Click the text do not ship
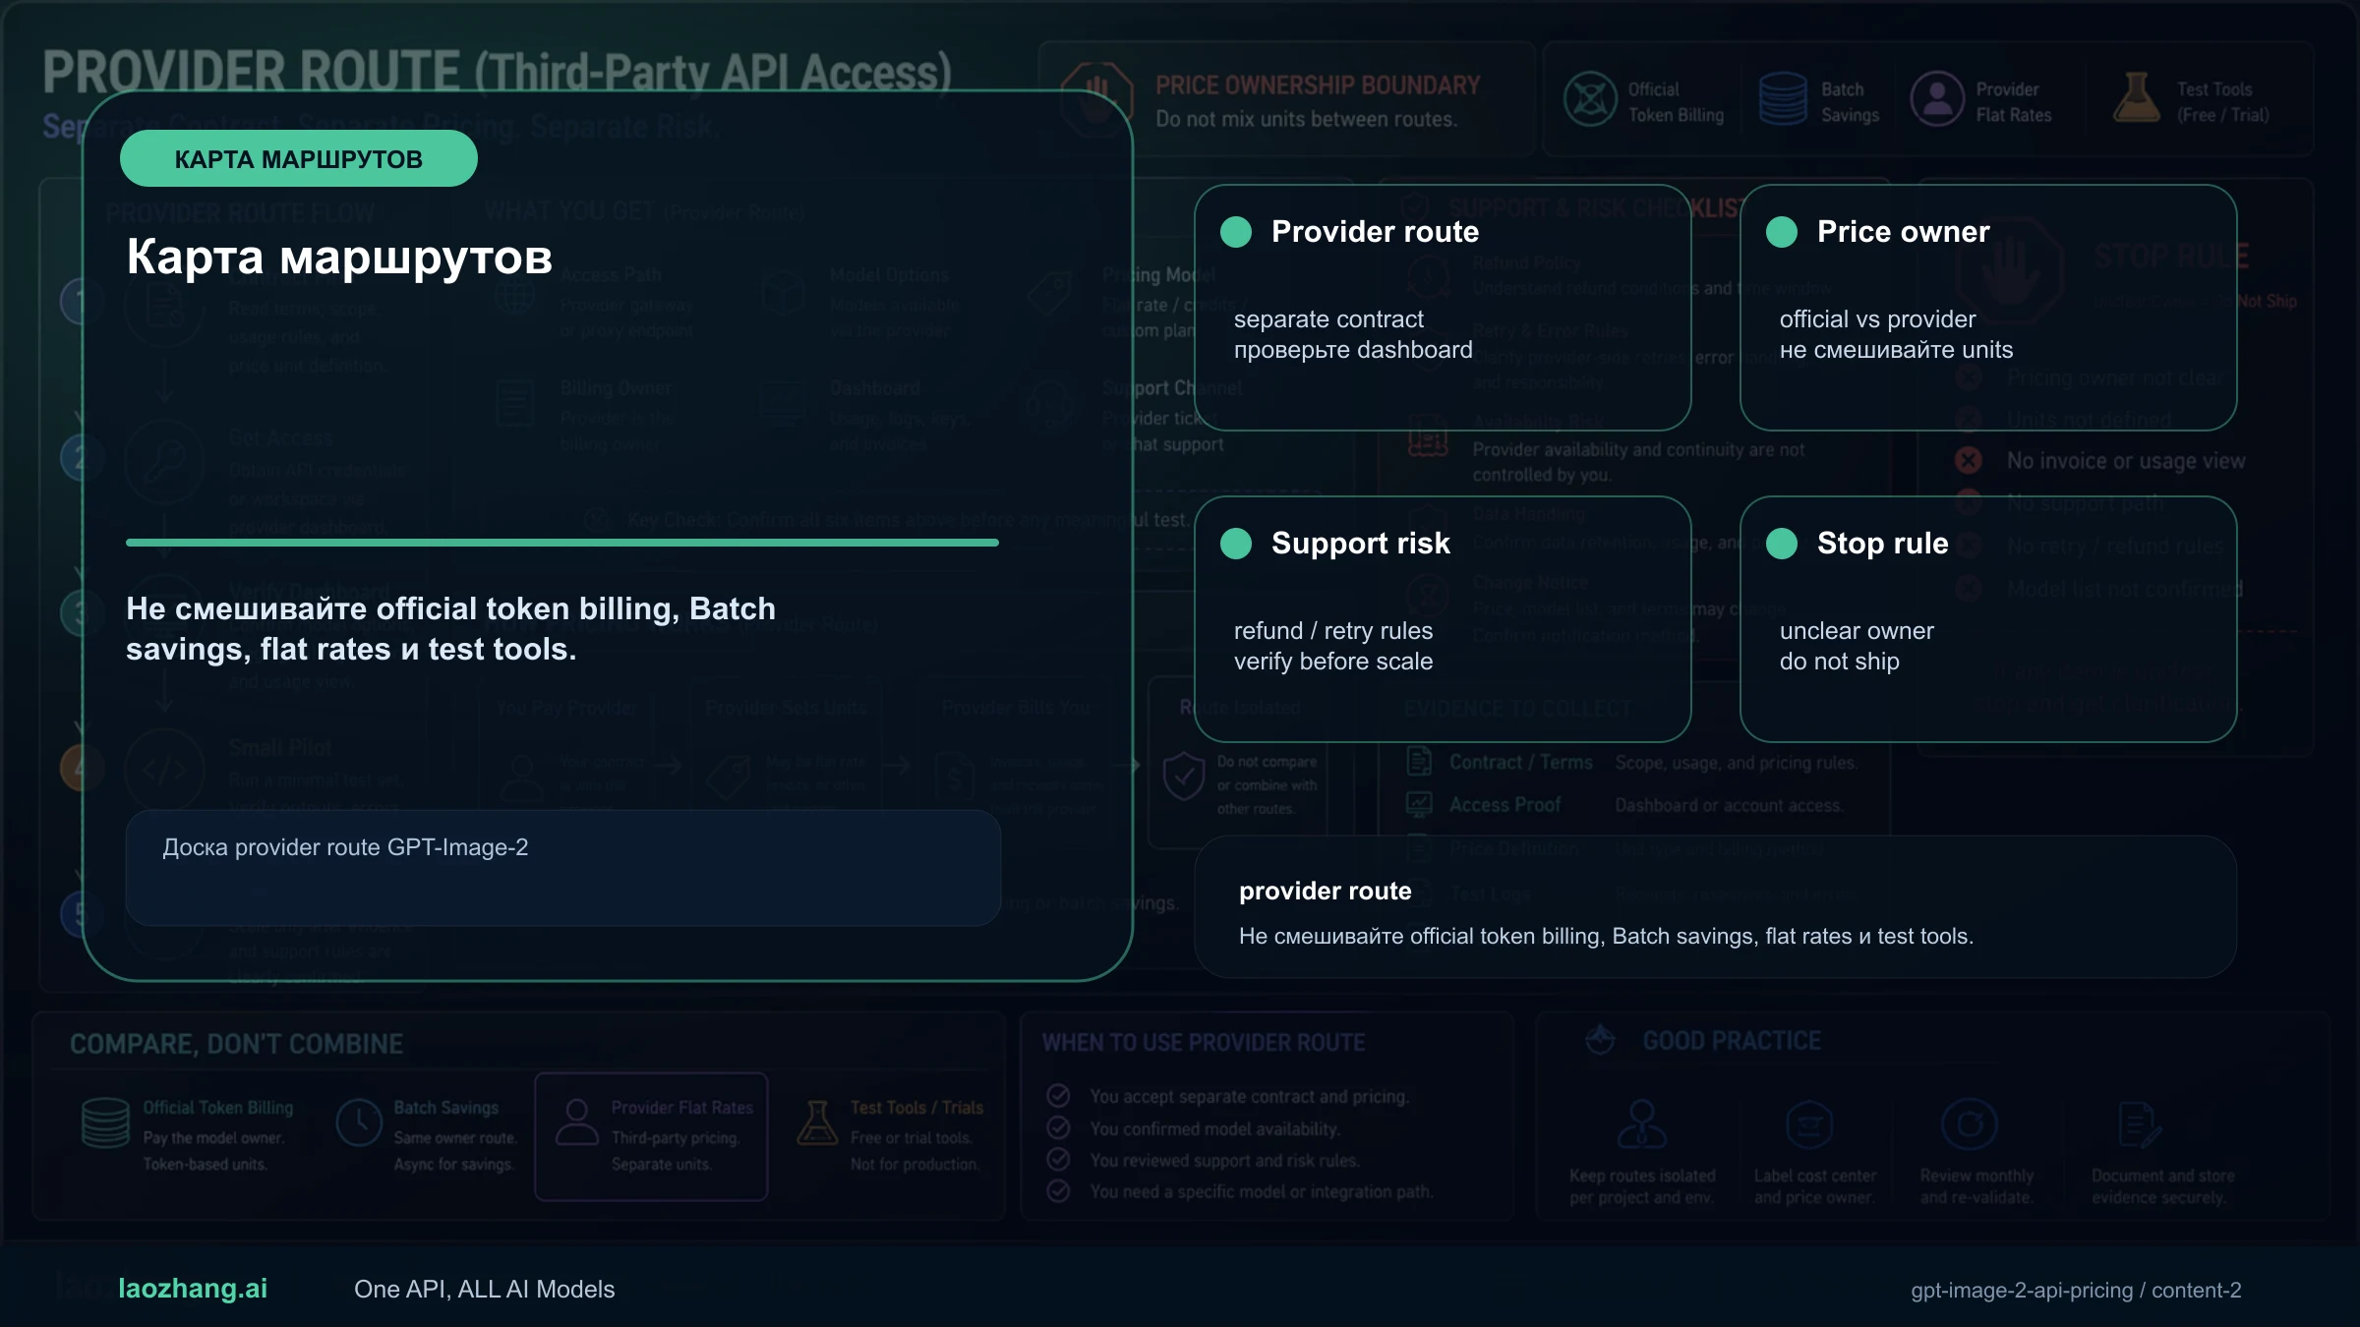 tap(1840, 662)
